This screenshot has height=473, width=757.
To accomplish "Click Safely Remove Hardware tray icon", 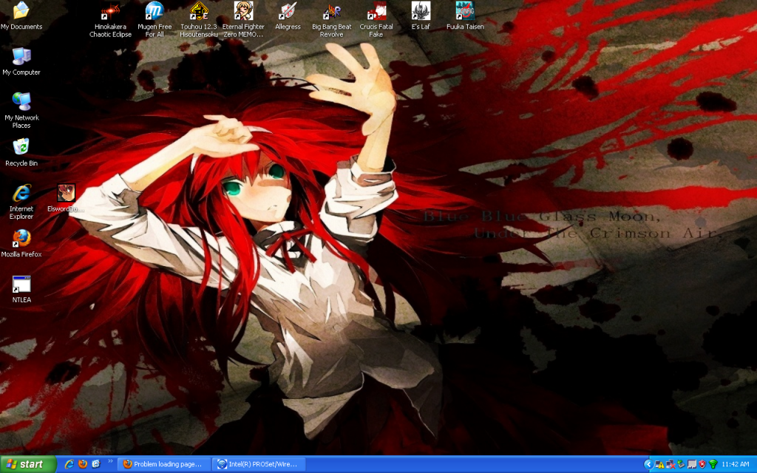I will click(681, 464).
